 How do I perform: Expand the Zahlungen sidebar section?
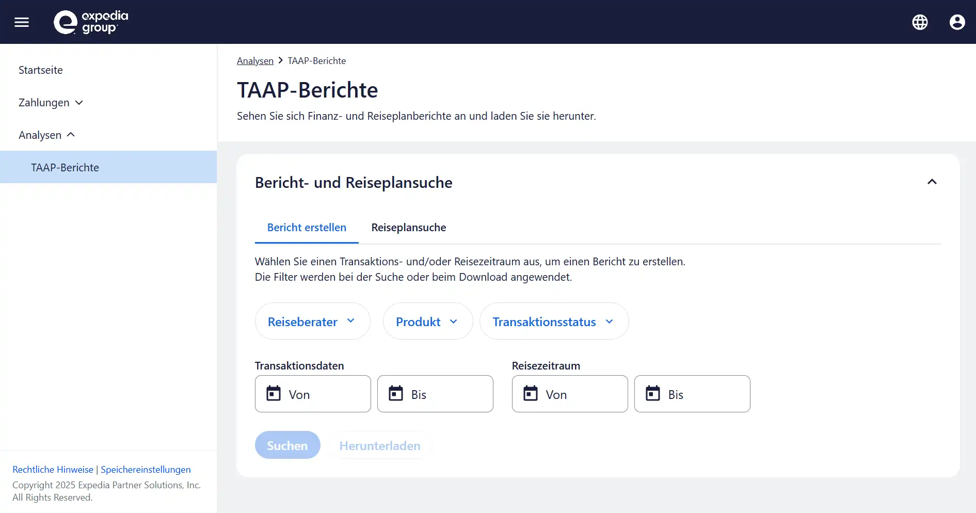coord(51,103)
